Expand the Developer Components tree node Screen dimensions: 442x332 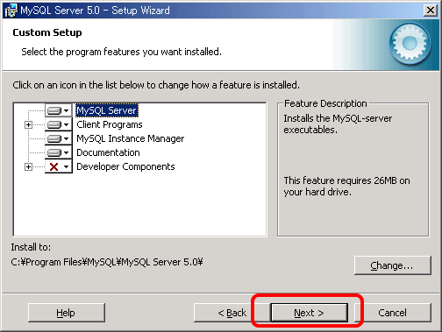(x=28, y=166)
